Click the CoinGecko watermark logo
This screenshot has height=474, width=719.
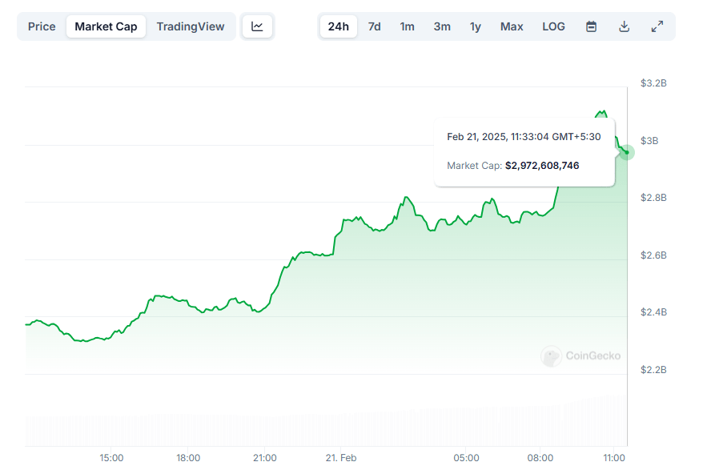point(580,356)
